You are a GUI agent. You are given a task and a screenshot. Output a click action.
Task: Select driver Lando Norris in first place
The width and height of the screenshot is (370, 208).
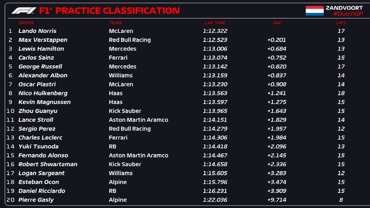(x=37, y=31)
